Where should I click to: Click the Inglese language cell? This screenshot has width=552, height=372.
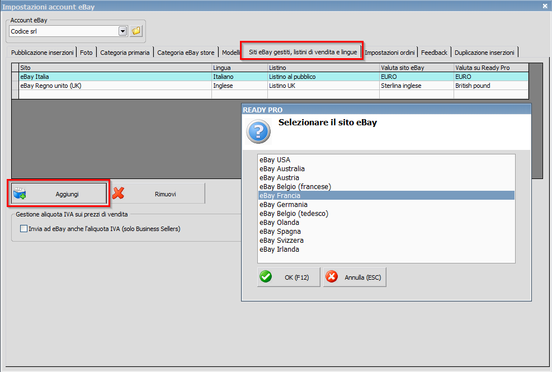click(239, 86)
